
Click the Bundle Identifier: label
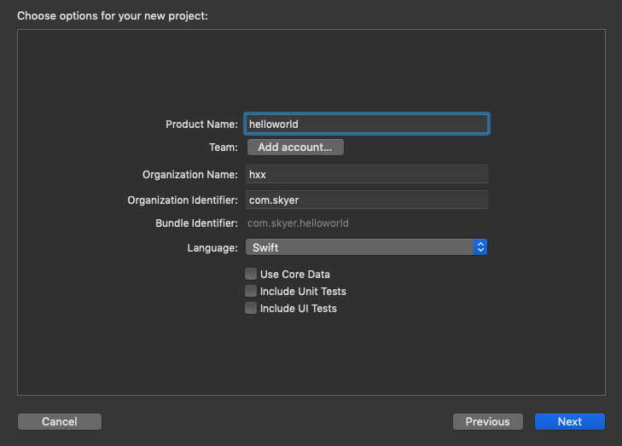click(x=196, y=223)
